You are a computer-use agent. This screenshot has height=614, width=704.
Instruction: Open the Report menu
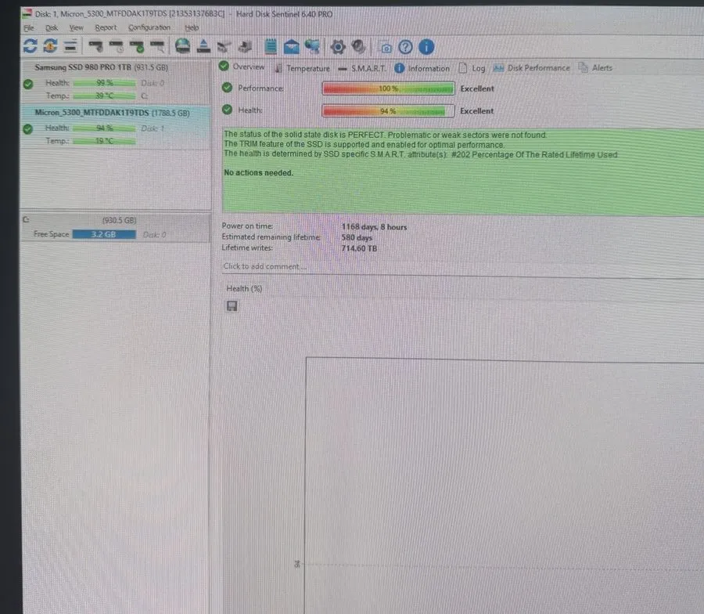[x=106, y=28]
